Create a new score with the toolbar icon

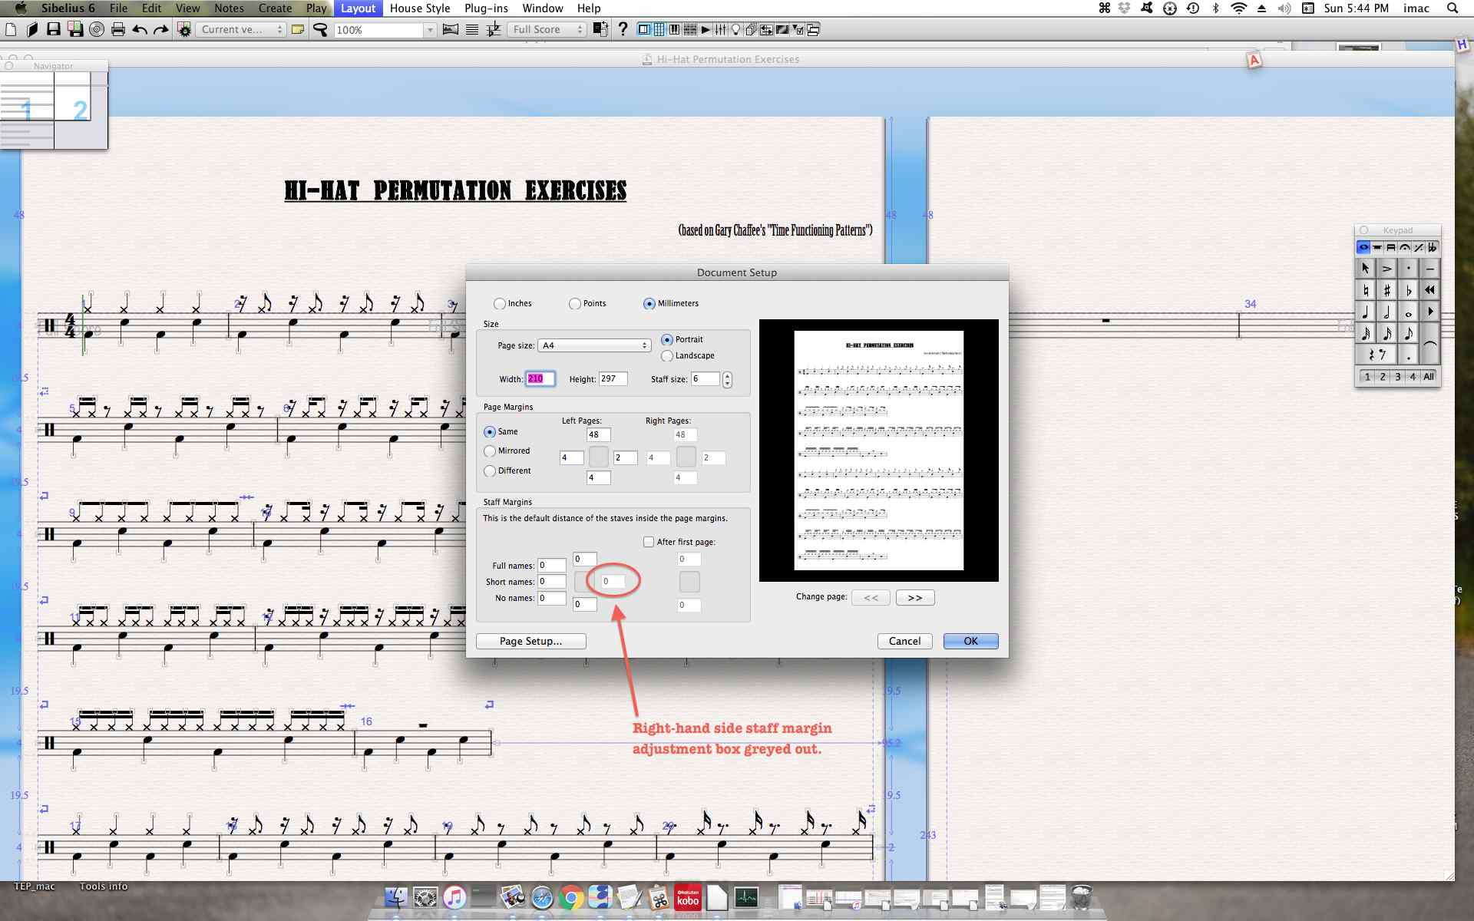[11, 29]
